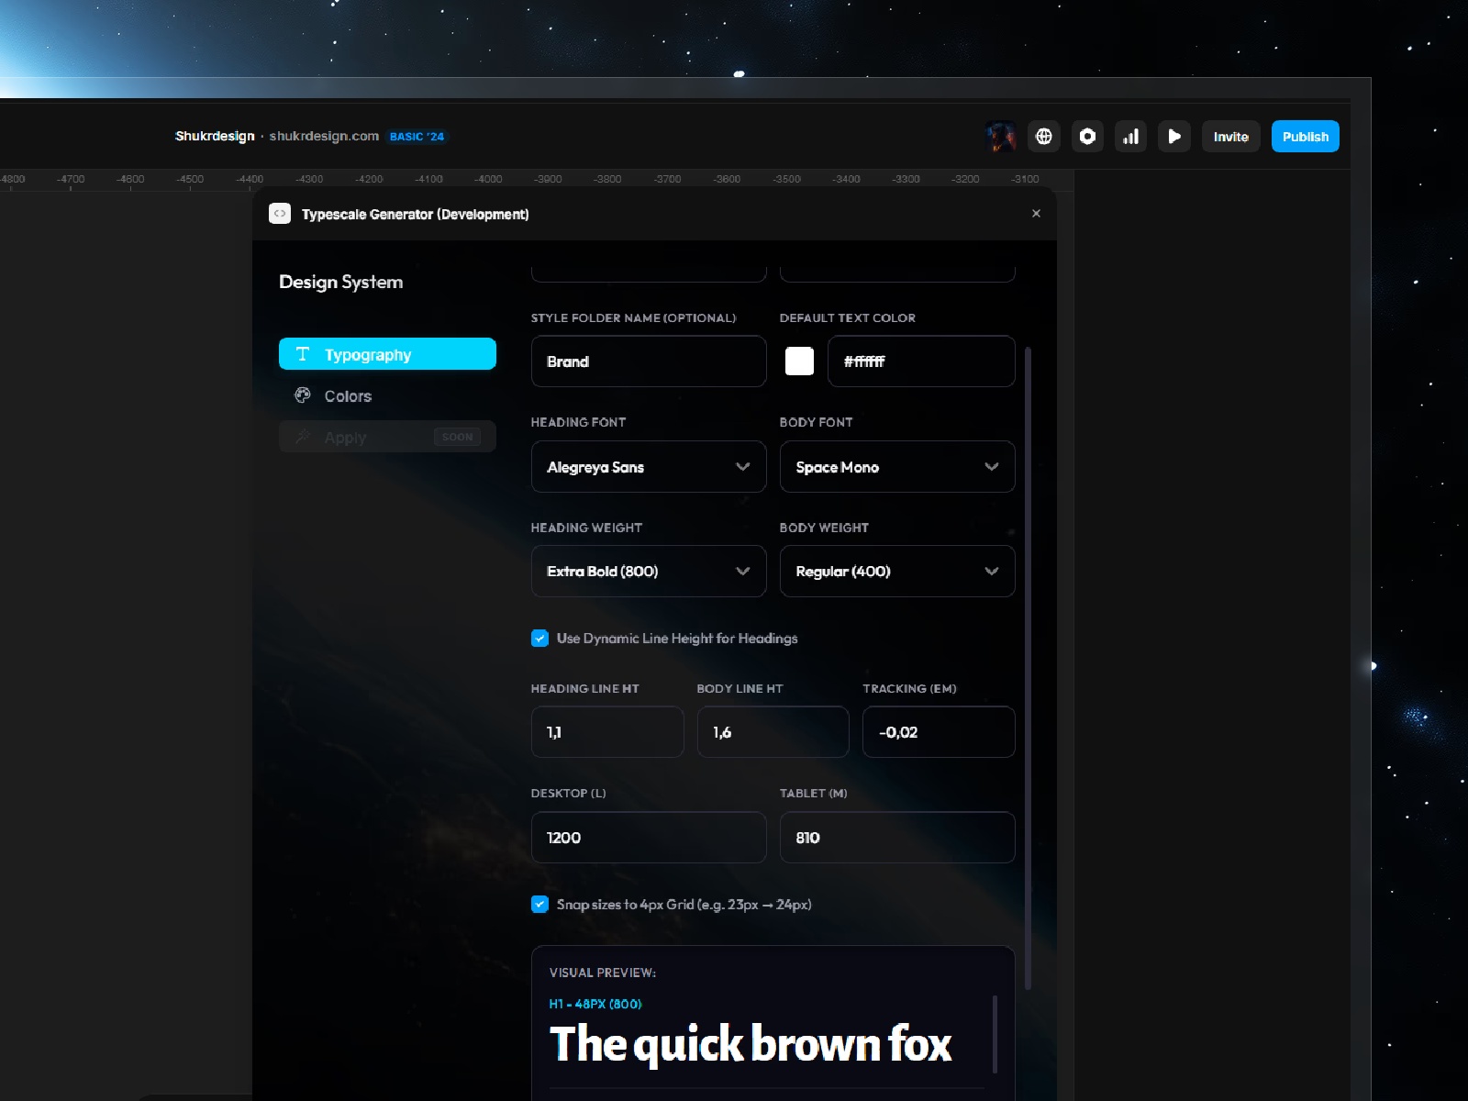Expand the Body Font dropdown showing Space Mono
This screenshot has width=1468, height=1101.
click(896, 467)
